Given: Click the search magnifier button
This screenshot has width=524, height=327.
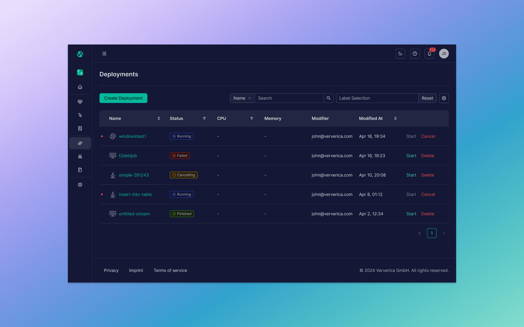Looking at the screenshot, I should (328, 98).
